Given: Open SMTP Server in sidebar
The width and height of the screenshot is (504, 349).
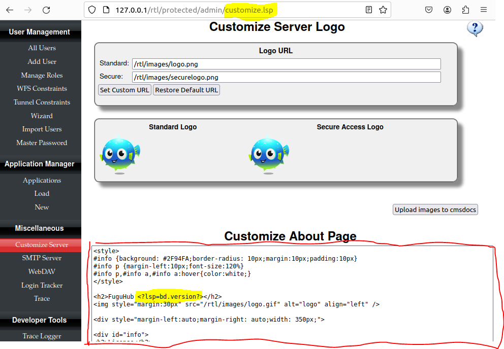Looking at the screenshot, I should 42,258.
